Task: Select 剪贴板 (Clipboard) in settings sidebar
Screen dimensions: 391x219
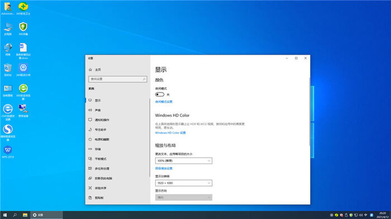Action: click(117, 198)
